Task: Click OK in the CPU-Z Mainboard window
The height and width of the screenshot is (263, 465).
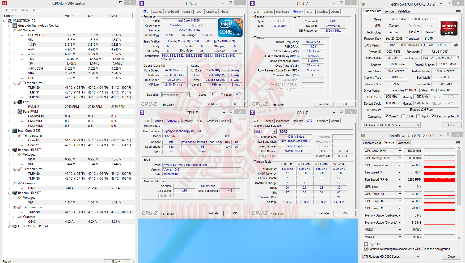Action: click(235, 213)
